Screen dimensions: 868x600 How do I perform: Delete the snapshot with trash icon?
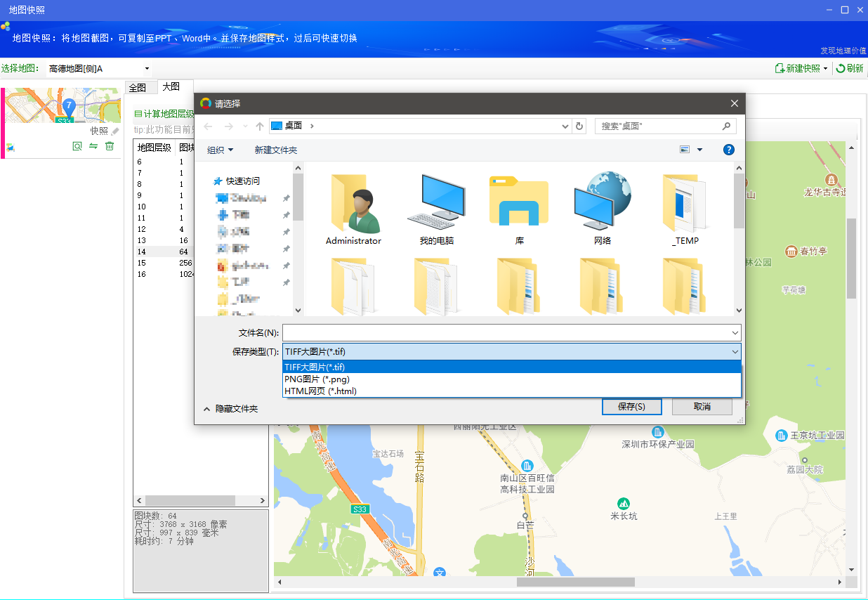110,146
